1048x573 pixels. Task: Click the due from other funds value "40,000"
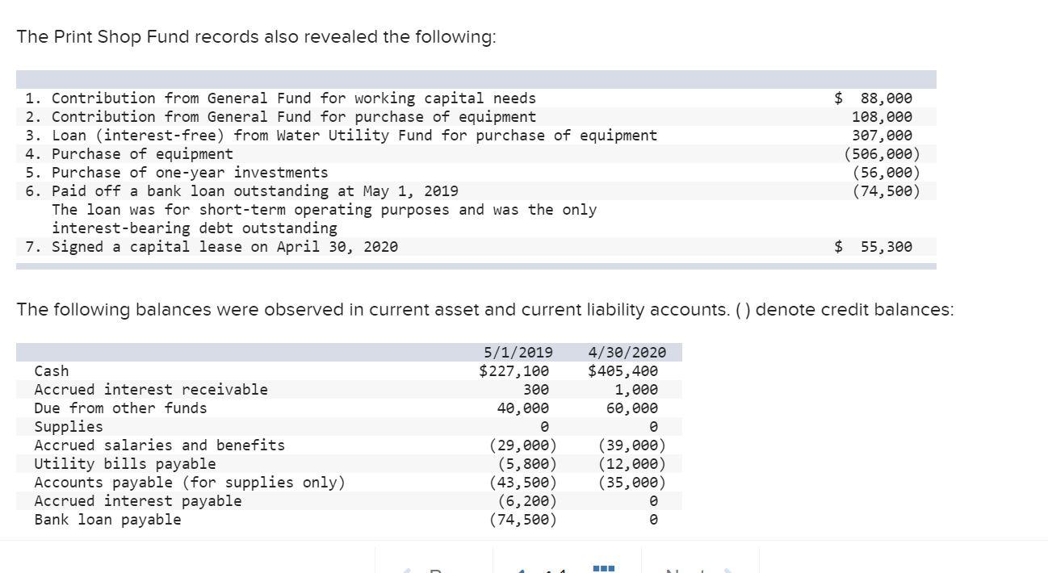523,408
